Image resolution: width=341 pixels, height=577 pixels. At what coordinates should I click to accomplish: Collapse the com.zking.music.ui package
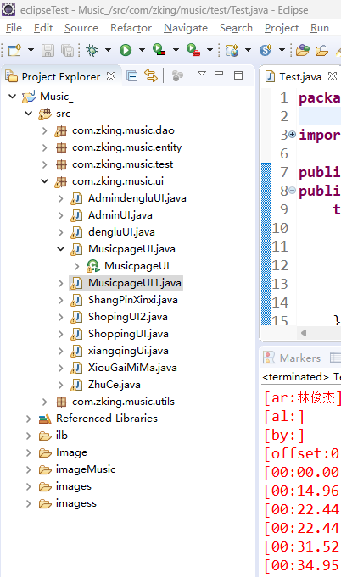coord(45,181)
